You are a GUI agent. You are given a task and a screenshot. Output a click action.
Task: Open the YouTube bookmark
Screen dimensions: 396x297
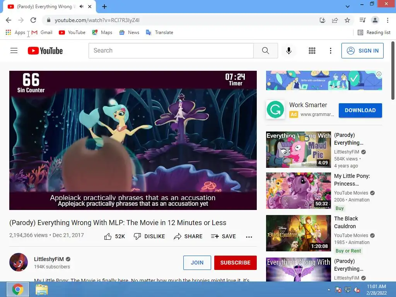tap(72, 32)
